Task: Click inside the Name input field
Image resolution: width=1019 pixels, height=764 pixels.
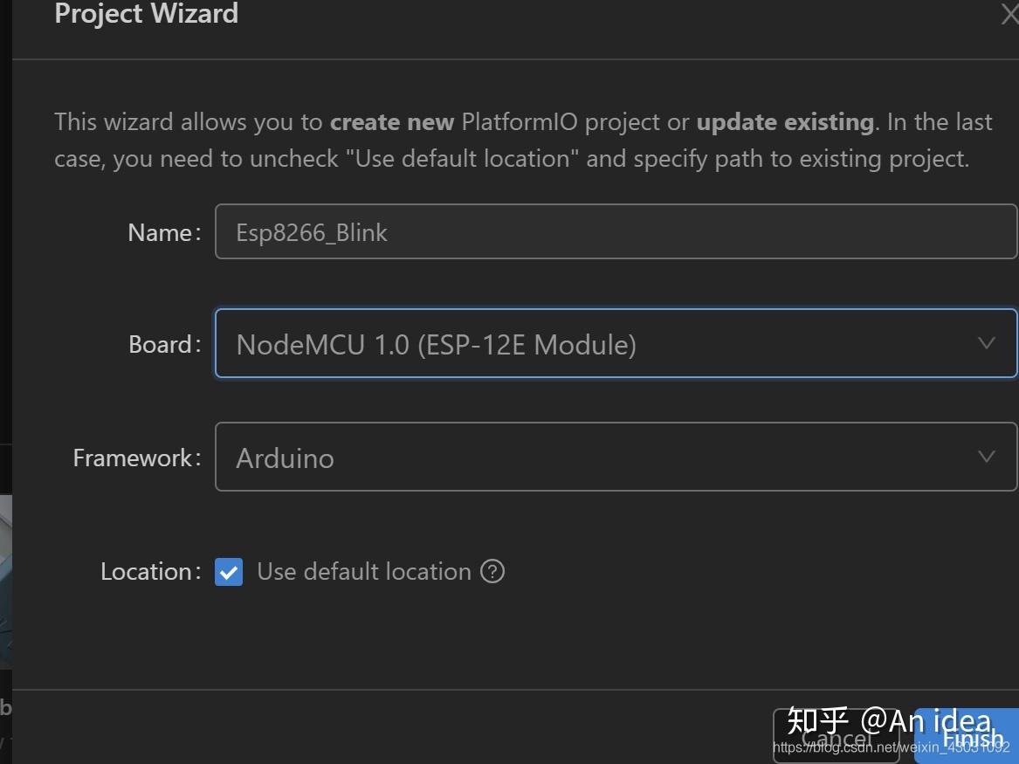Action: pos(611,231)
